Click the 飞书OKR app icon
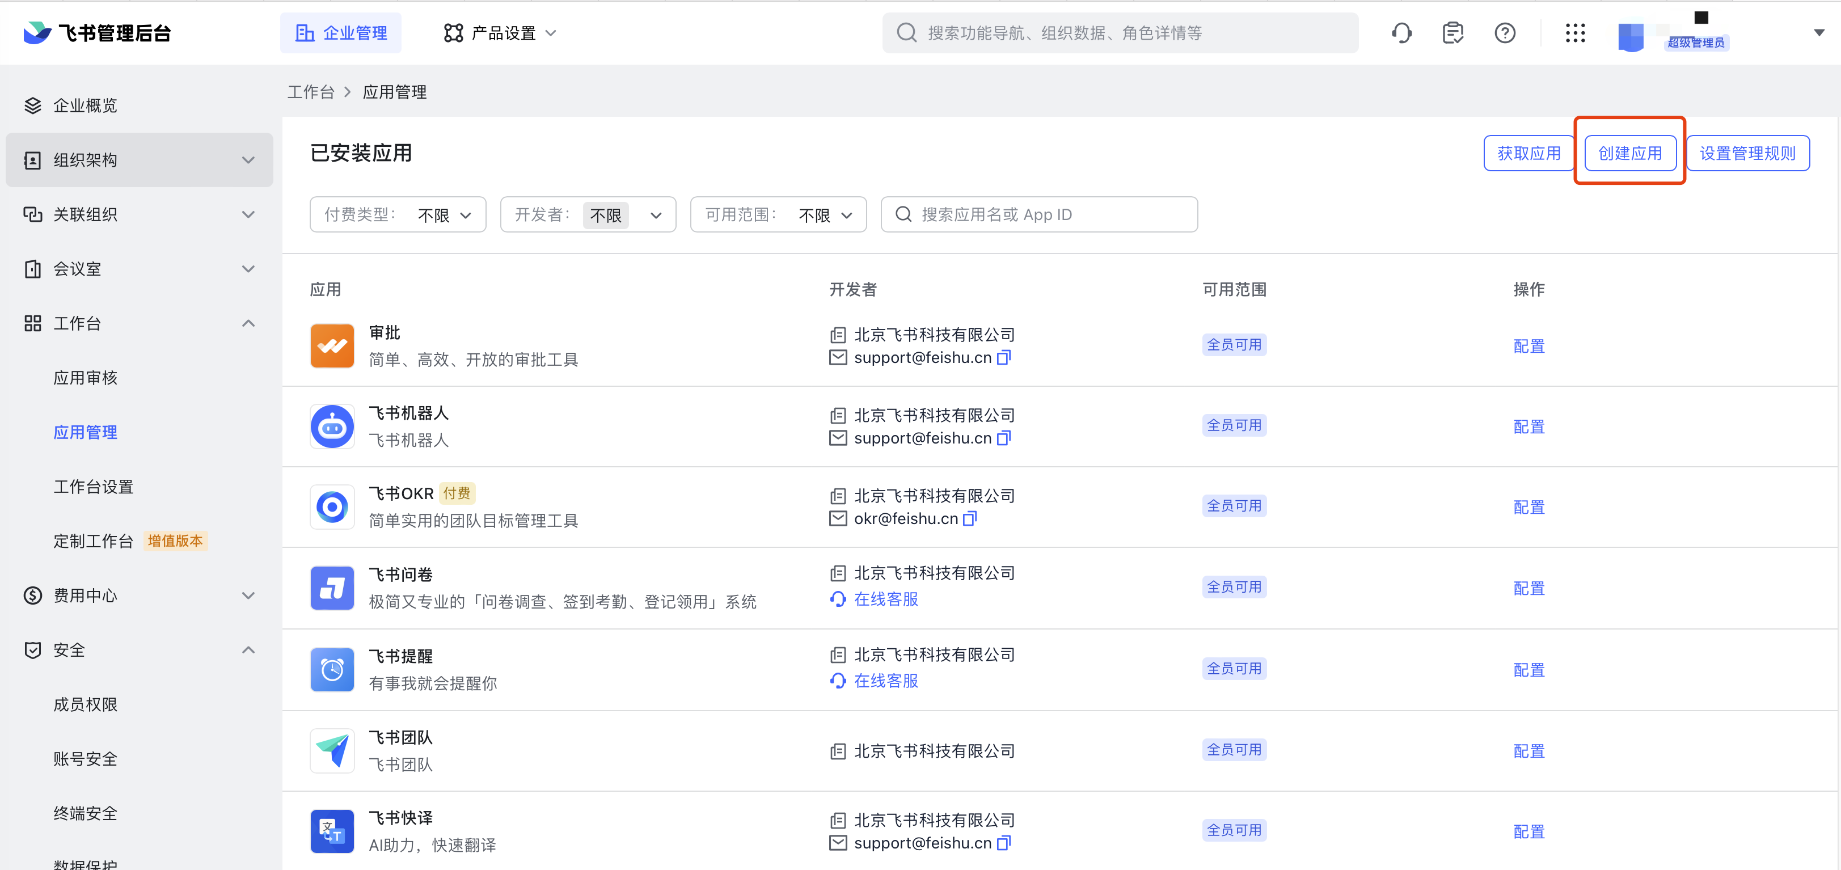Viewport: 1841px width, 870px height. (x=332, y=507)
